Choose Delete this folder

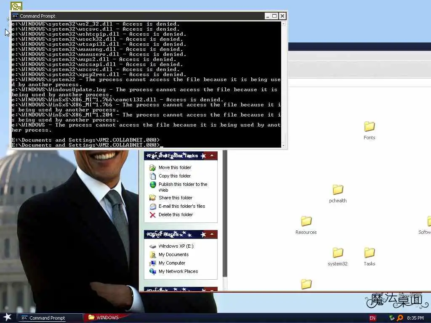176,214
